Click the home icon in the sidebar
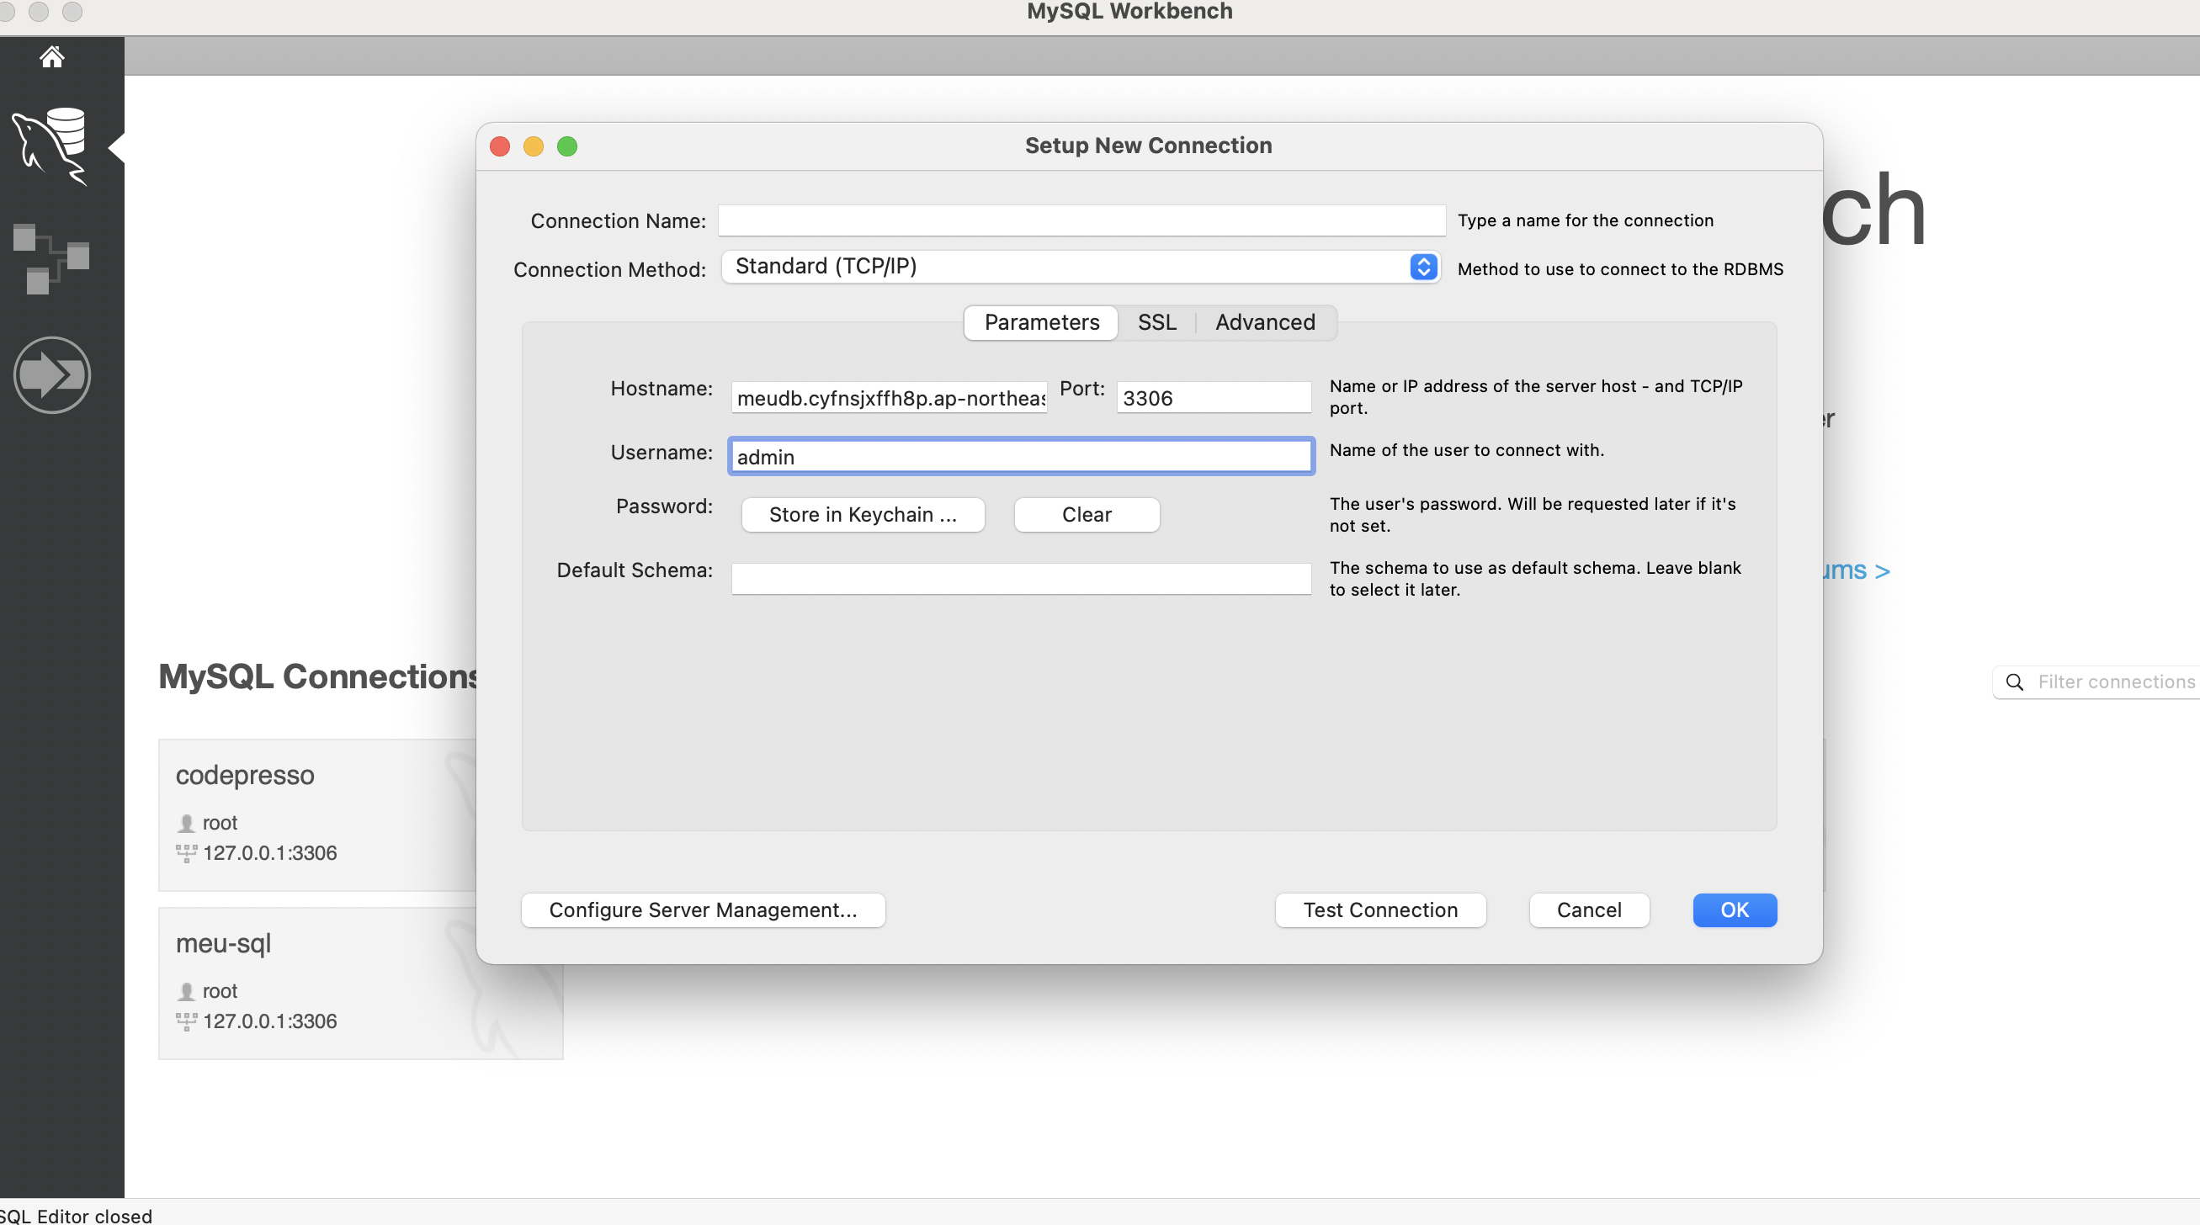This screenshot has height=1225, width=2200. coord(51,57)
